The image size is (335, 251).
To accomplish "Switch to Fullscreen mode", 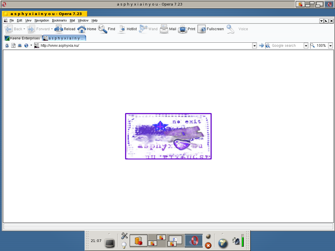I will 211,29.
